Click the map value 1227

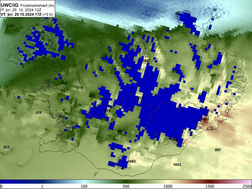coord(146,60)
